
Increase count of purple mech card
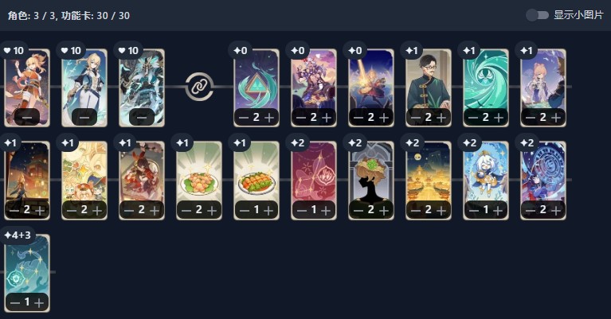pos(327,117)
